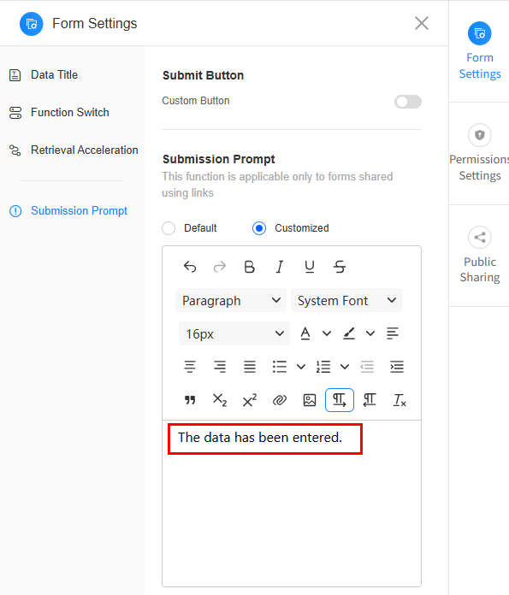Open the Paragraph style dropdown
Viewport: 509px width, 595px height.
[x=231, y=301]
